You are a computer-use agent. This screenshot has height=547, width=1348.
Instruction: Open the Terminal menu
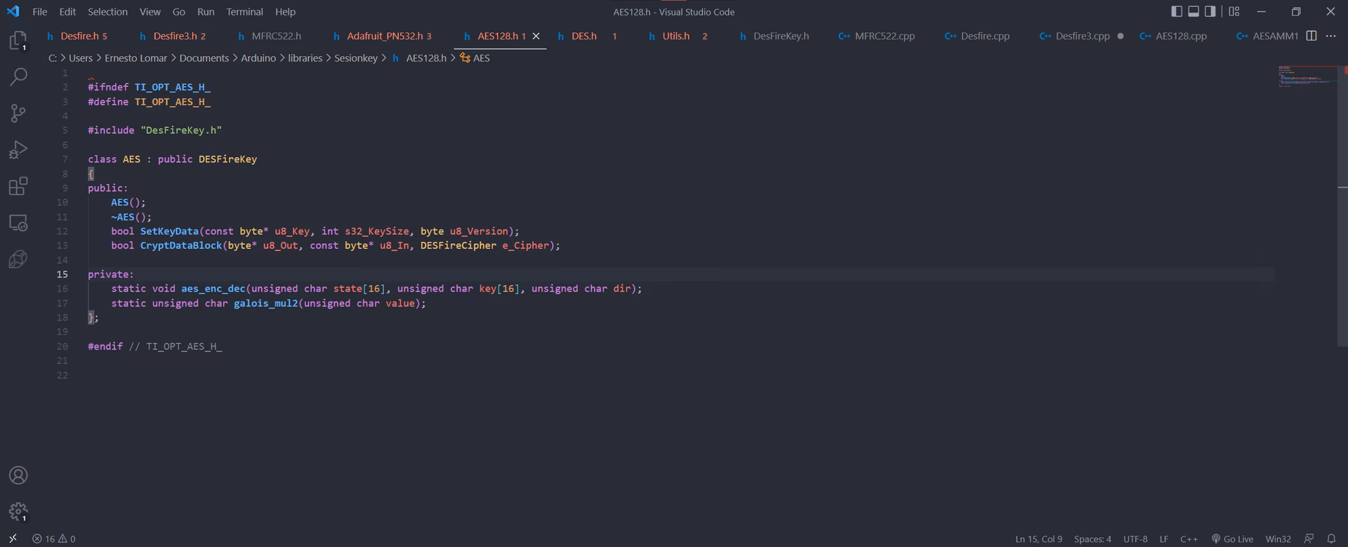pos(244,12)
